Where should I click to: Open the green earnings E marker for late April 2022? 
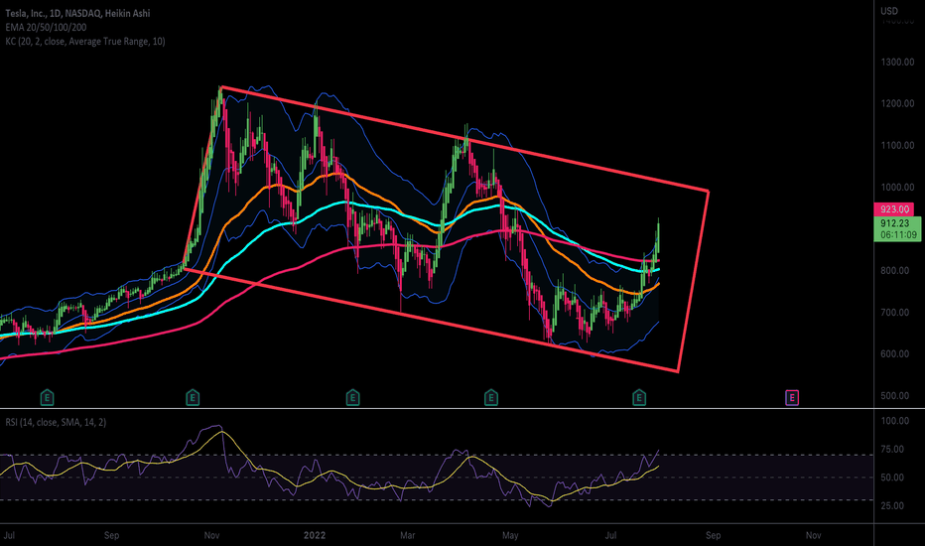(x=491, y=398)
